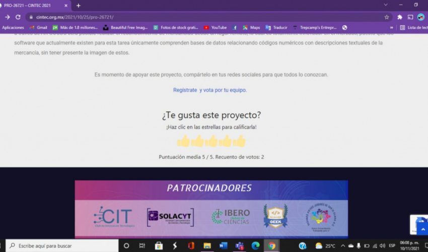The height and width of the screenshot is (252, 428).
Task: Rate with the third thumbs-up icon
Action: point(211,141)
